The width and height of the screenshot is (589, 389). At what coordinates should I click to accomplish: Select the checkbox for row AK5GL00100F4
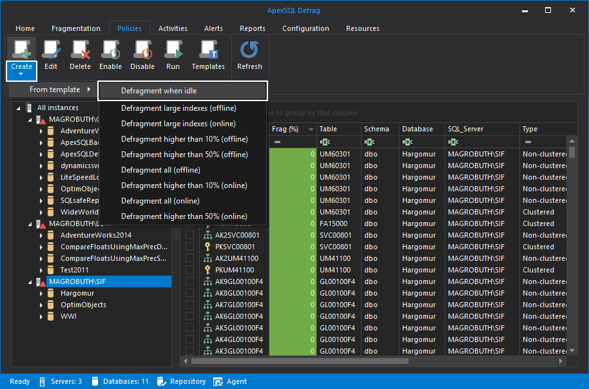[189, 328]
